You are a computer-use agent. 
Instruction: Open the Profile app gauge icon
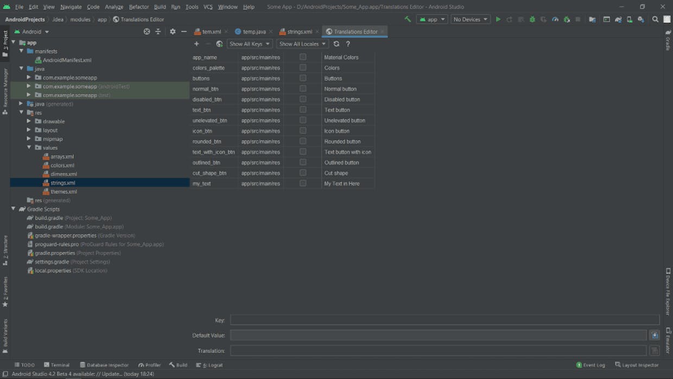[555, 19]
